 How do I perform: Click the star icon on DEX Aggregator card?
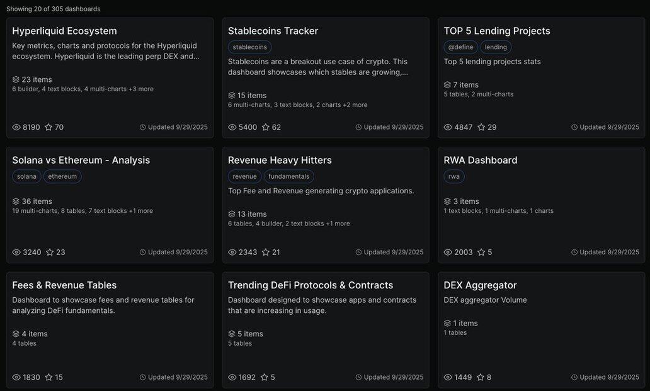pos(481,378)
